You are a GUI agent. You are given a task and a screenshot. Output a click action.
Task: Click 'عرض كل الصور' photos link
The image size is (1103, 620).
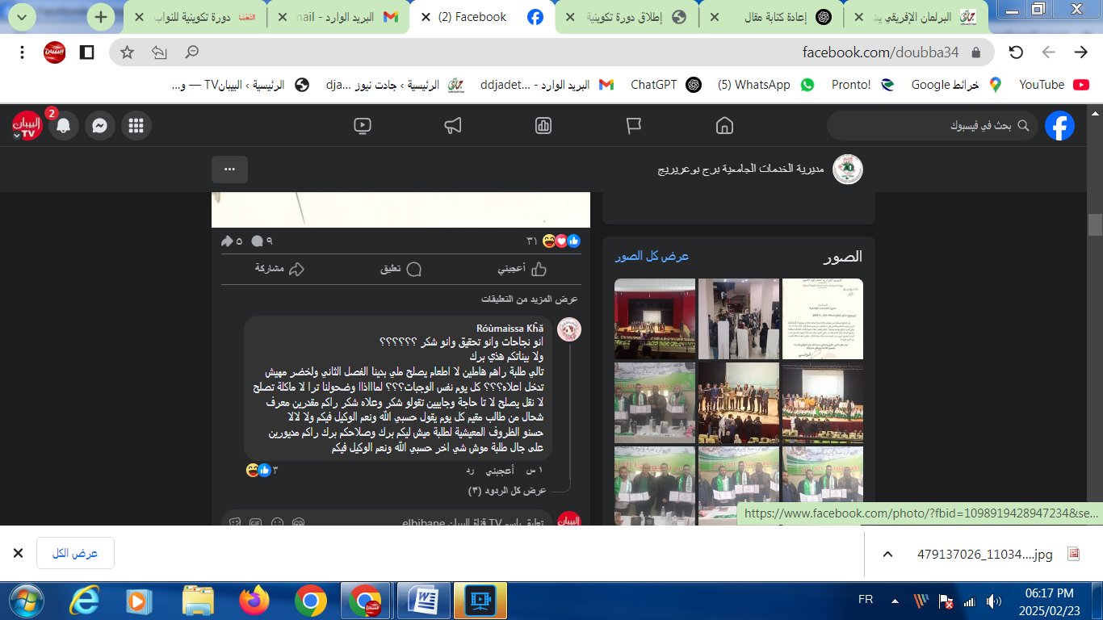click(652, 256)
